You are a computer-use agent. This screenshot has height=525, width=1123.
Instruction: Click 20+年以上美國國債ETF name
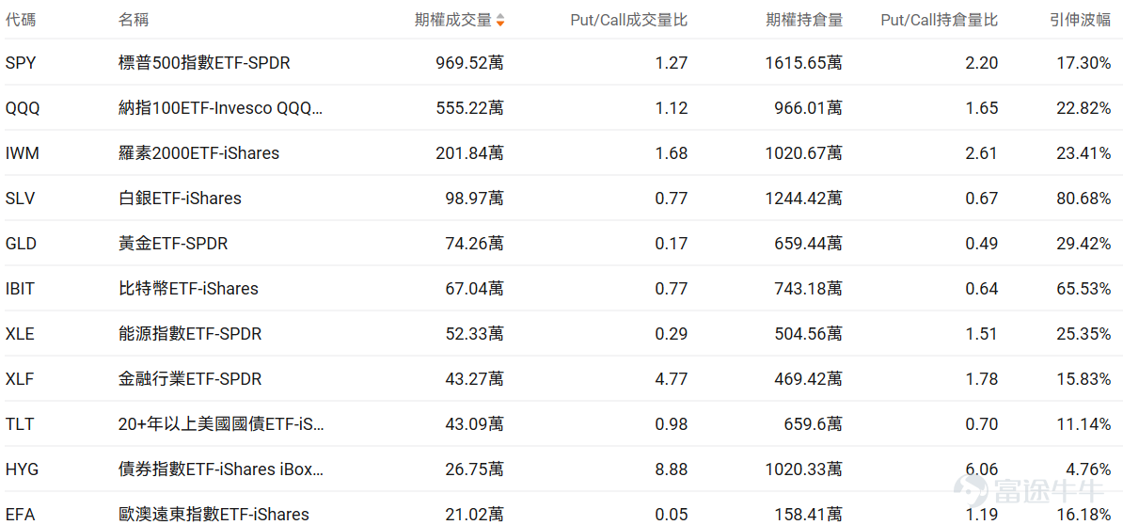(221, 424)
